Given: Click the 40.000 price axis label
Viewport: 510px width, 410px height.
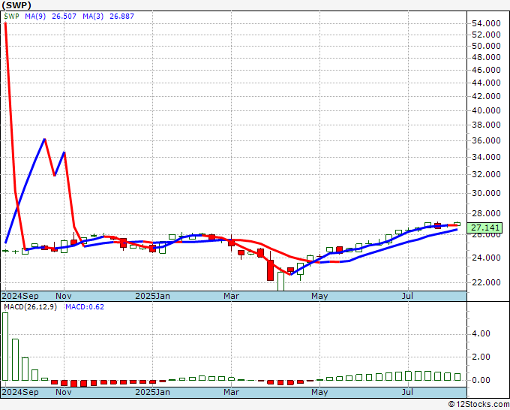Looking at the screenshot, I should [486, 110].
